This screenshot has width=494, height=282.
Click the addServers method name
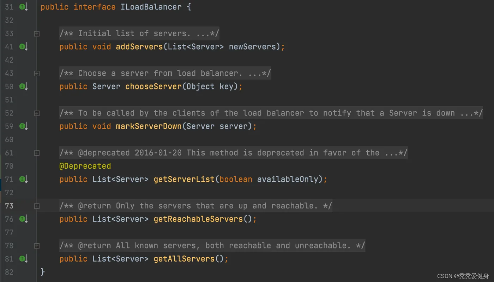139,46
